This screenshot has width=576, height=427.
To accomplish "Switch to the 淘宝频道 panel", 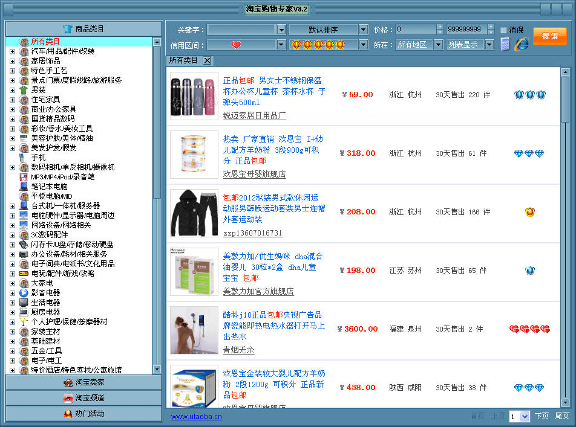I will coord(83,398).
